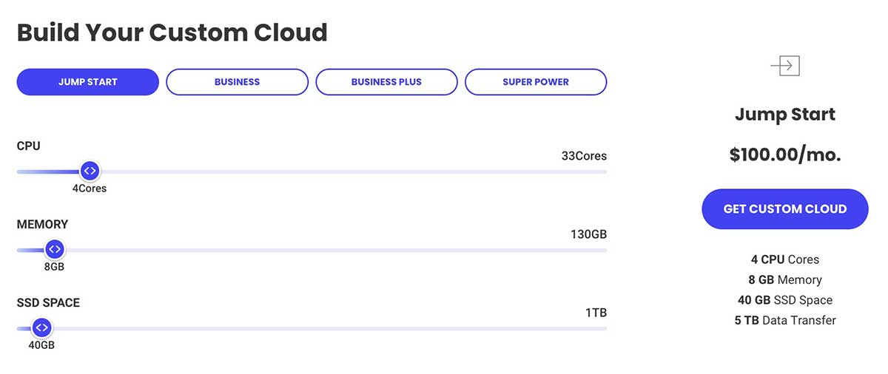Click the arrow-into-box icon above Jump Start
The width and height of the screenshot is (888, 374).
(x=785, y=66)
